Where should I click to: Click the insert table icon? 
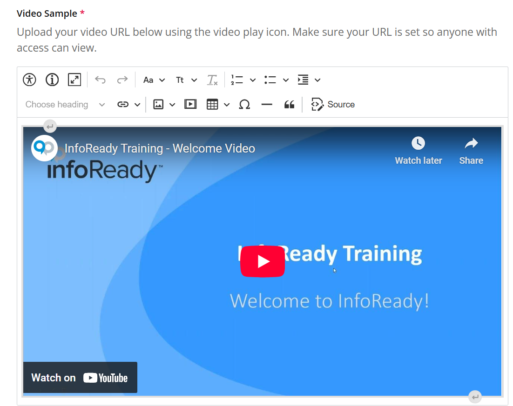point(212,105)
